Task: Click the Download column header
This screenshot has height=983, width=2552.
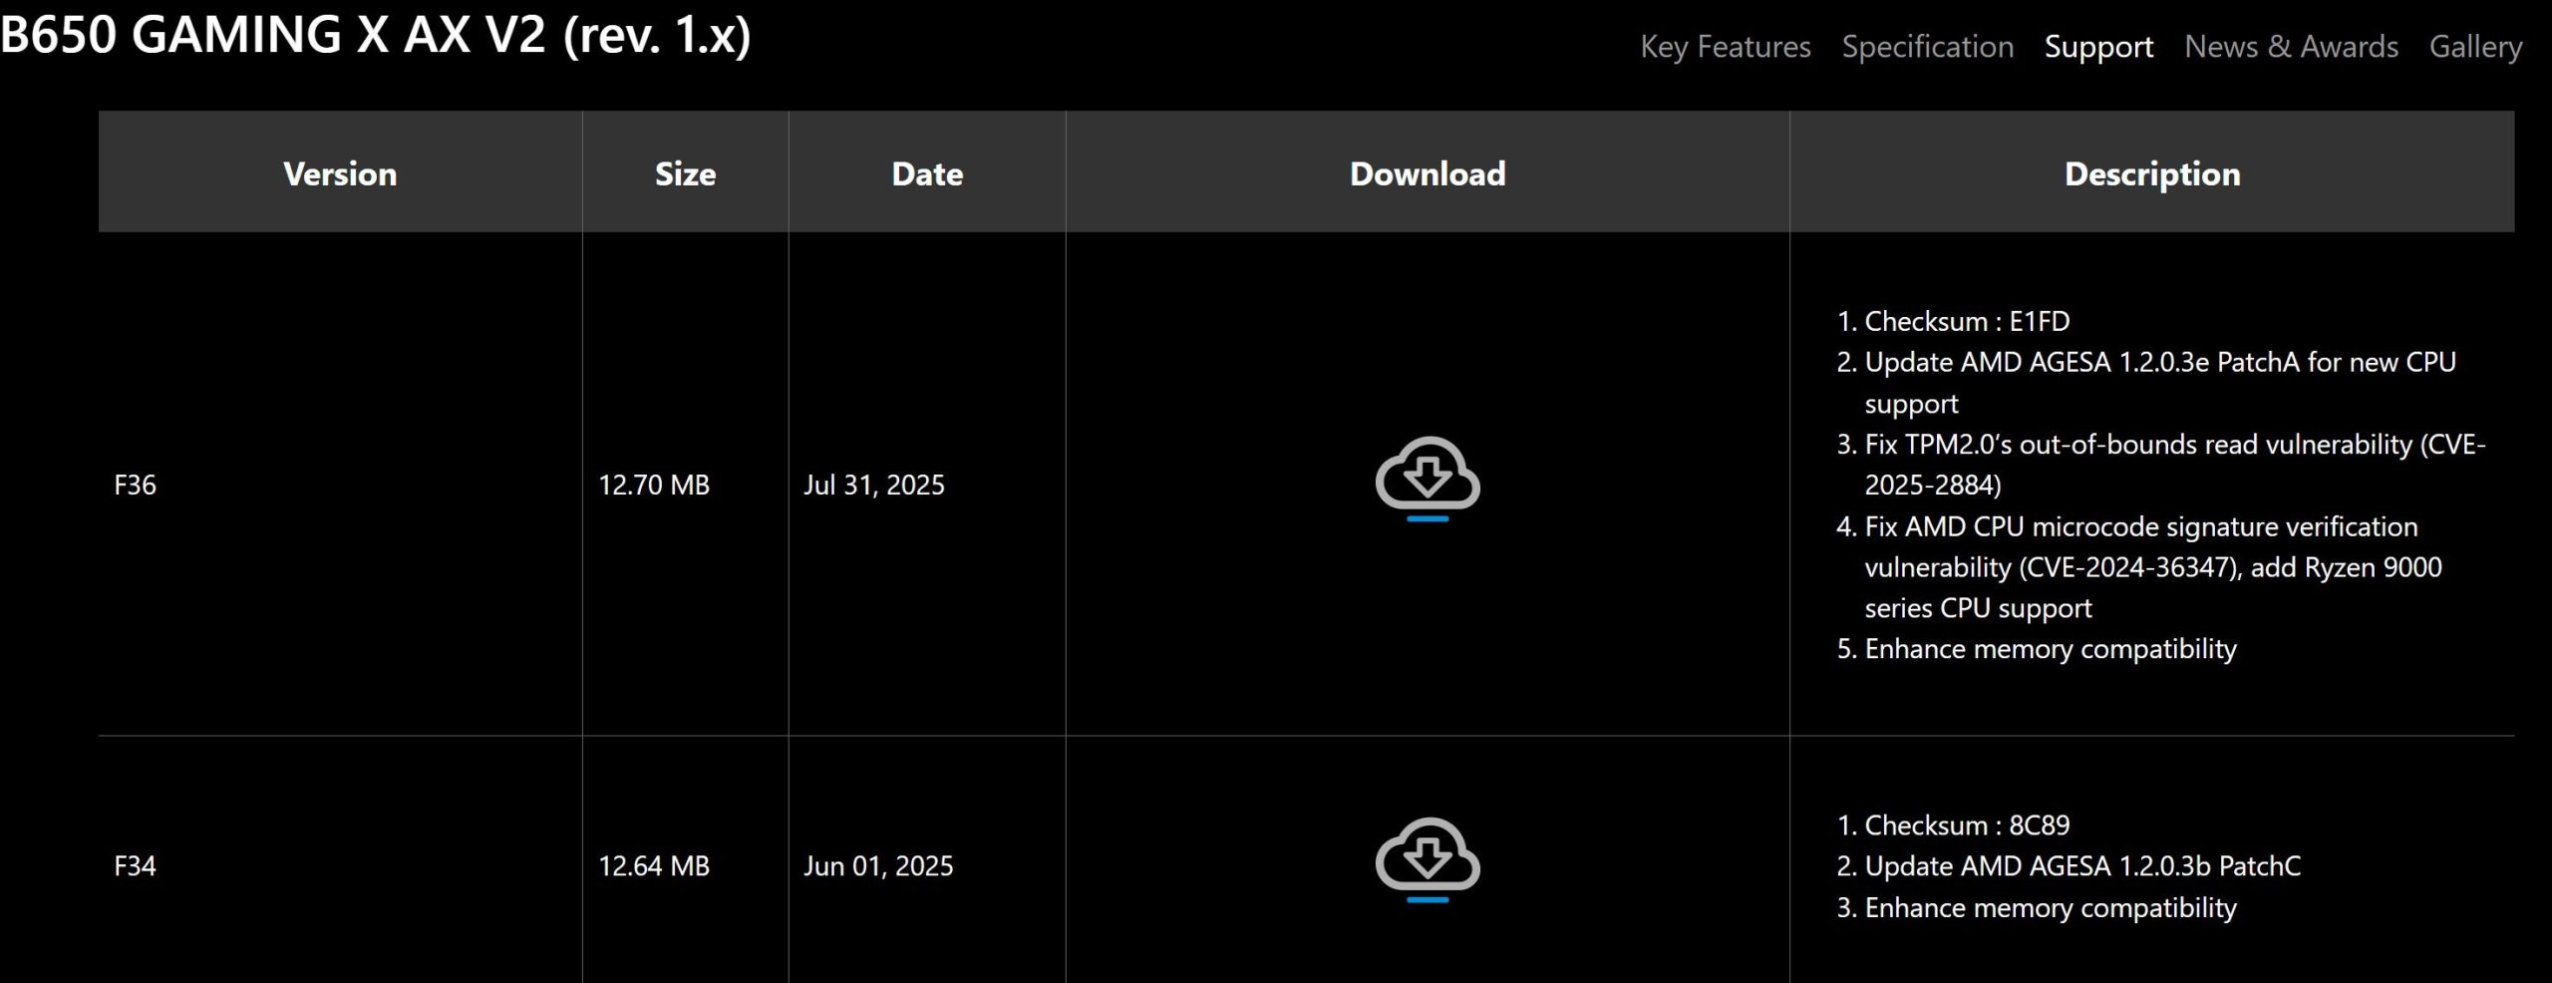Action: tap(1427, 173)
